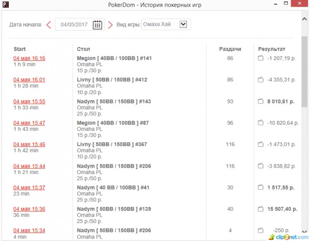Image resolution: width=310 pixels, height=241 pixels.
Task: Open session 04 мая 16:16
Action: tap(29, 58)
